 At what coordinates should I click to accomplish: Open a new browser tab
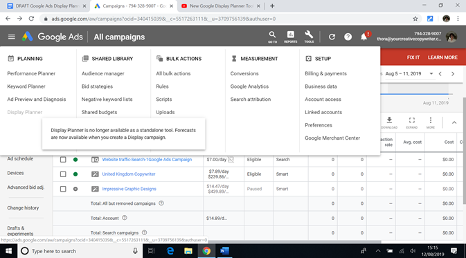click(272, 6)
